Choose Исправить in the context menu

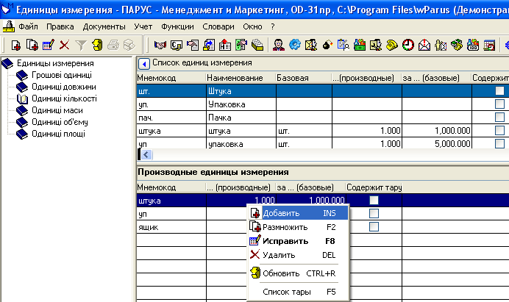299,241
